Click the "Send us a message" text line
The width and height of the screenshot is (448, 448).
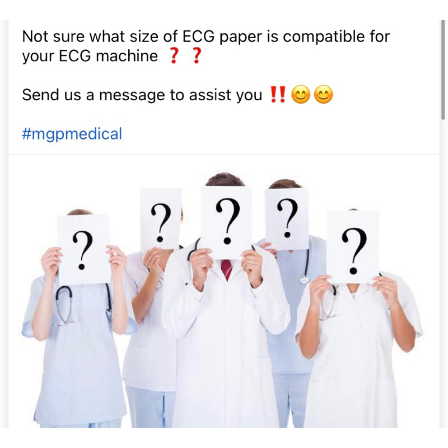tap(142, 95)
